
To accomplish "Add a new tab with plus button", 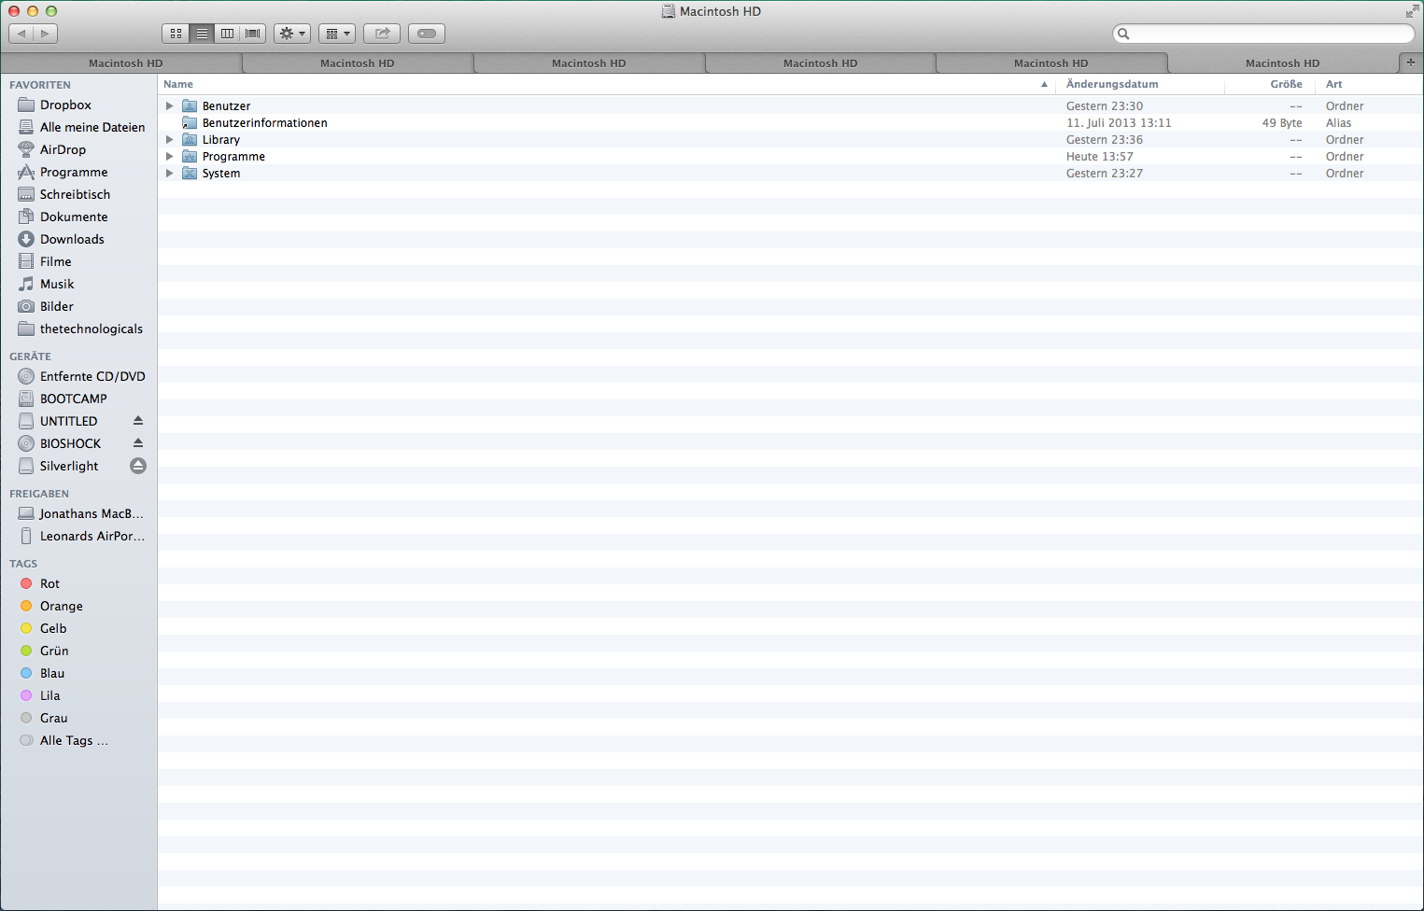I will (1410, 62).
